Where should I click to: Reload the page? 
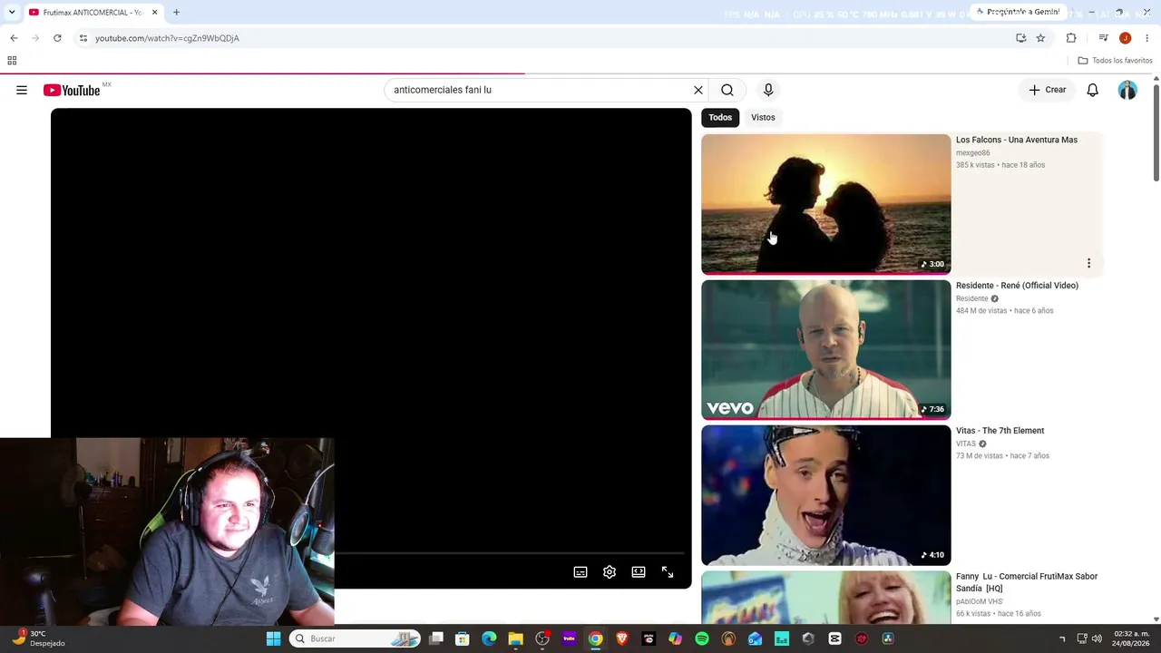point(57,38)
